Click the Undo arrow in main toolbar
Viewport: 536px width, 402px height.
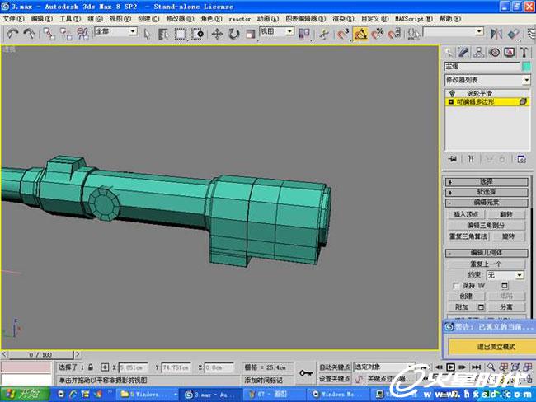pyautogui.click(x=12, y=34)
